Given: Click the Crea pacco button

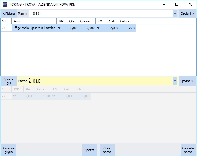Looking at the screenshot, I should coord(107,150).
